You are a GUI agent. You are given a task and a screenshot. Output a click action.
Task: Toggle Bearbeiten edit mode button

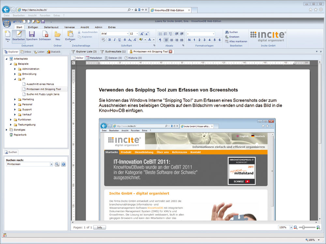click(19, 36)
